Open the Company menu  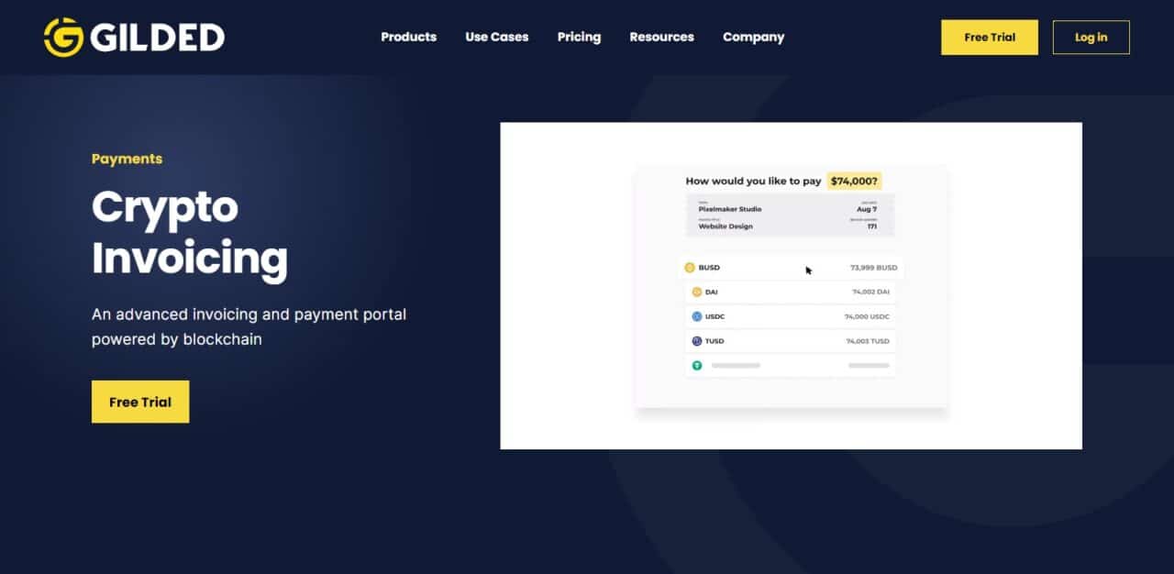753,37
